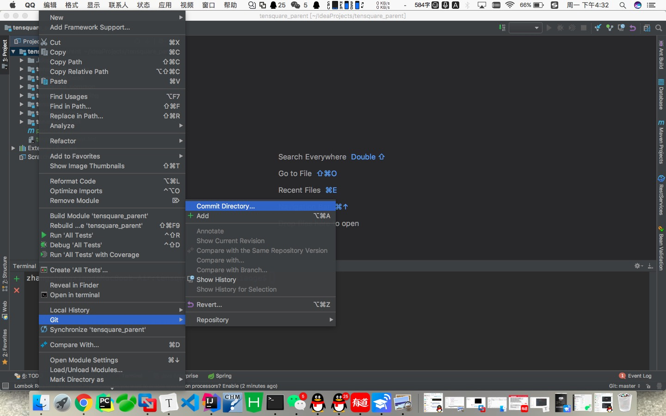Screen dimensions: 666x416
Task: Open the Favorites side tab
Action: point(5,347)
